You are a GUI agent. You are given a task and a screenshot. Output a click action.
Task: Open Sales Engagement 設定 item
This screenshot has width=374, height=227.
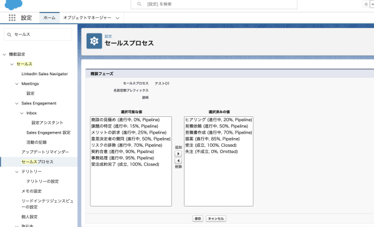[x=49, y=132]
